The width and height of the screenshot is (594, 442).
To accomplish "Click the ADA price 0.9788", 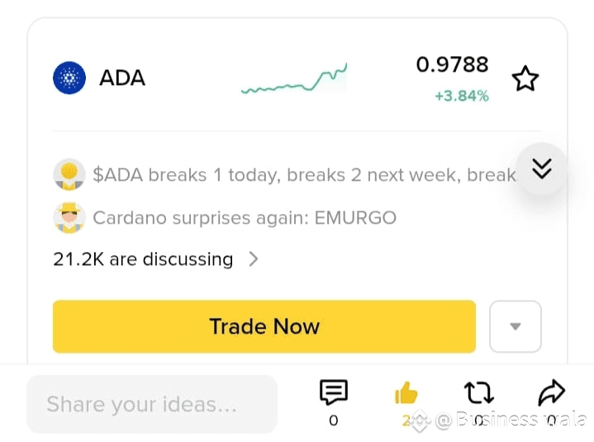I will (453, 64).
